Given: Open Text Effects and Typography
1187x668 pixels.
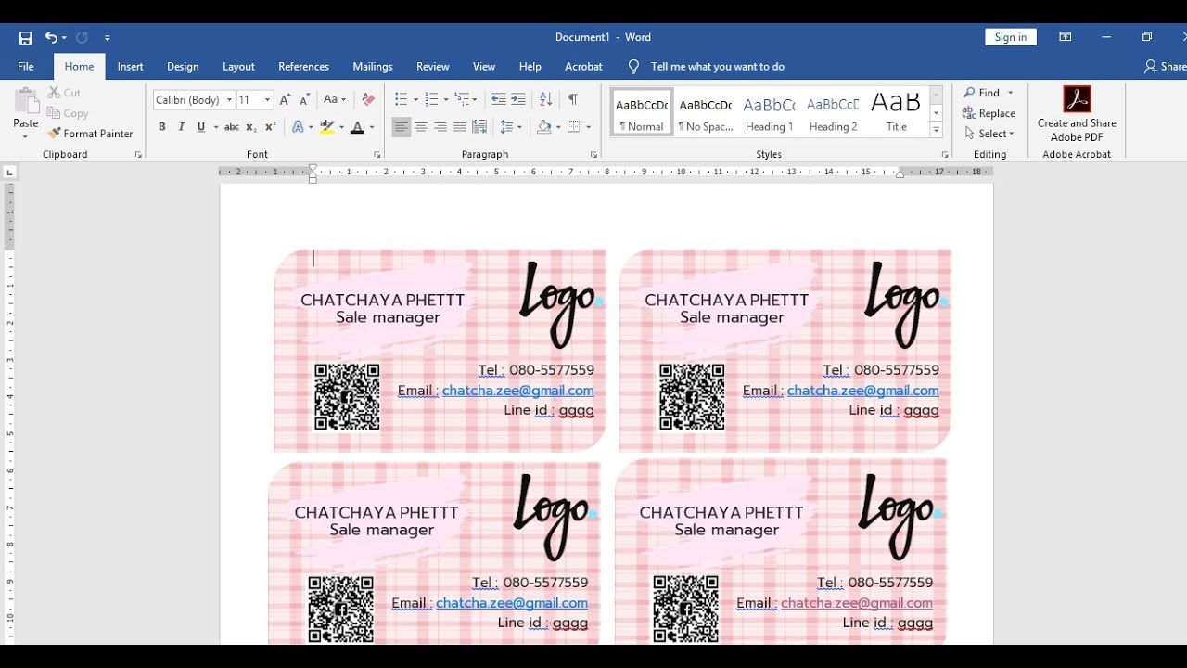Looking at the screenshot, I should tap(298, 127).
